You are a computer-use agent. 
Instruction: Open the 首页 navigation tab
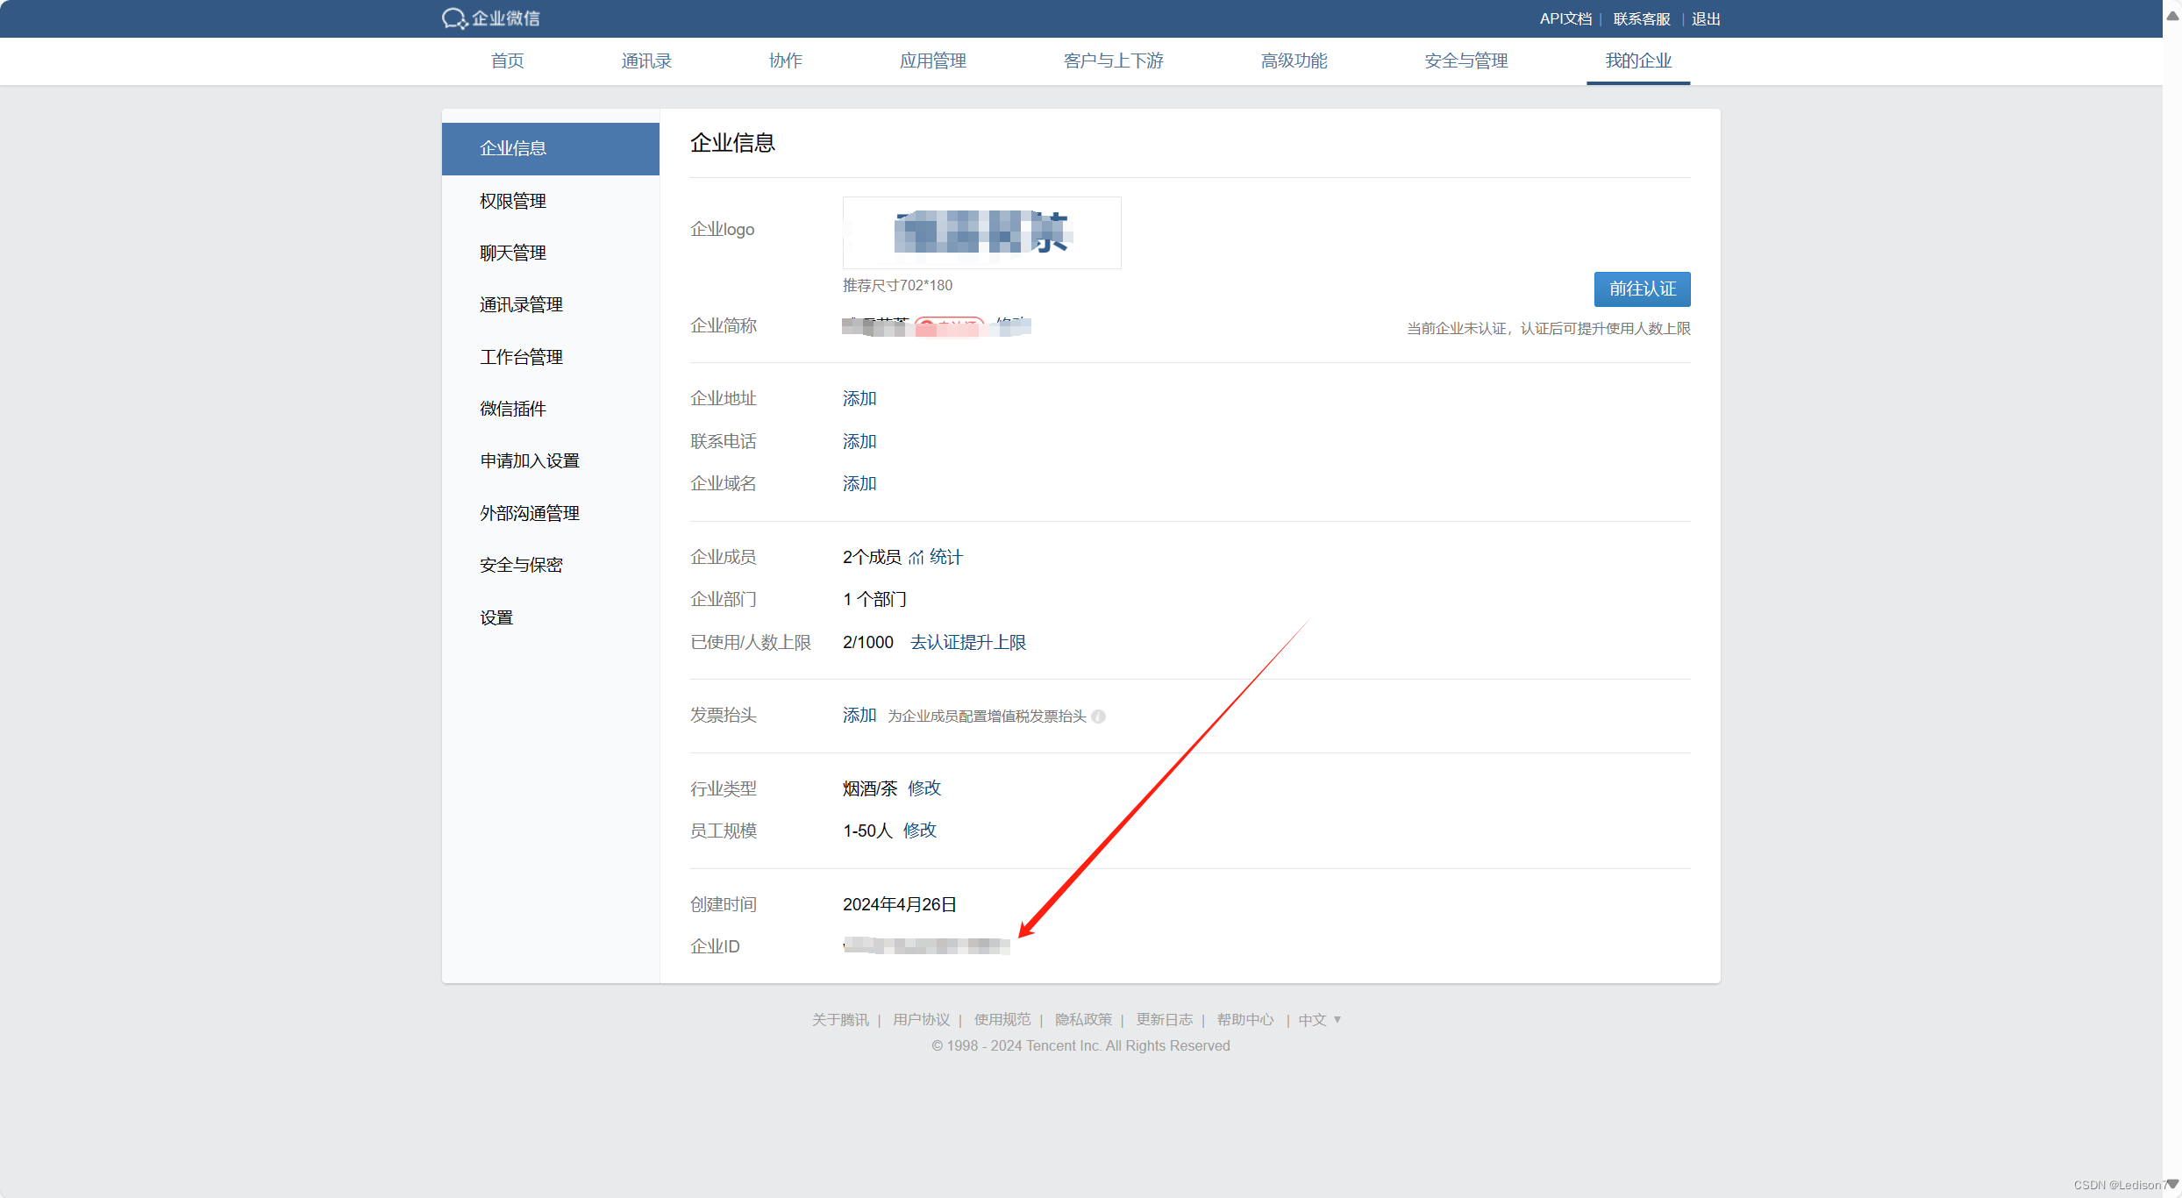(507, 61)
